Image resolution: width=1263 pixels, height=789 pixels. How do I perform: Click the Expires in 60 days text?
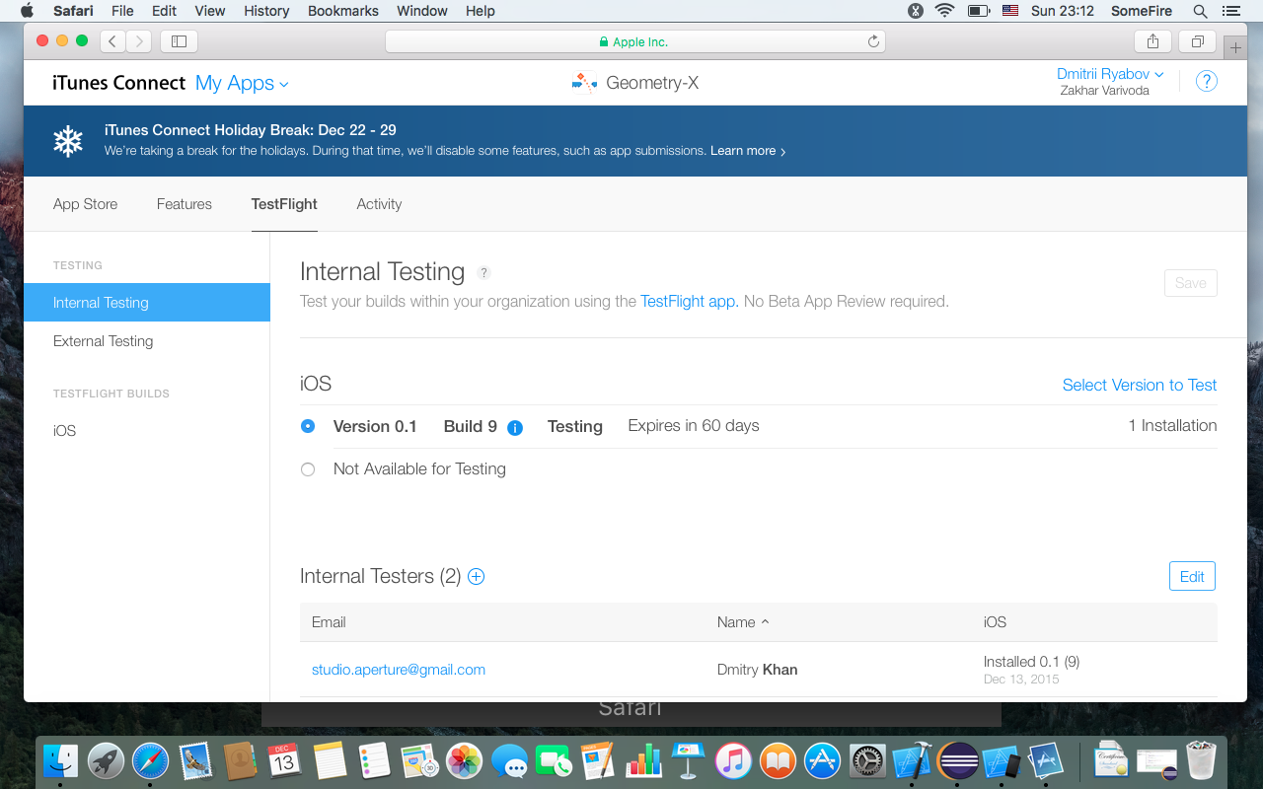[x=694, y=426]
